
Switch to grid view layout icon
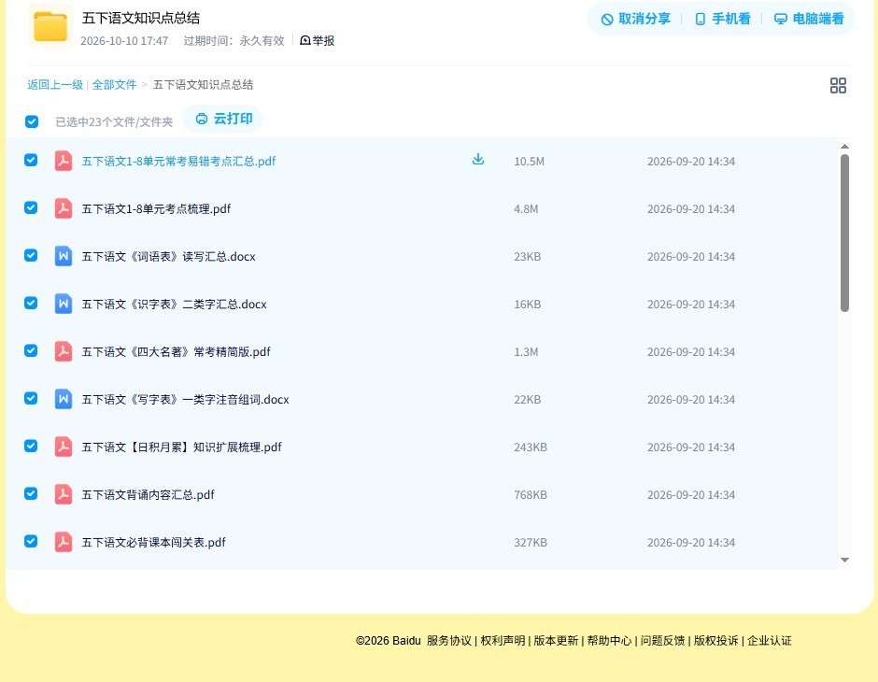[838, 86]
